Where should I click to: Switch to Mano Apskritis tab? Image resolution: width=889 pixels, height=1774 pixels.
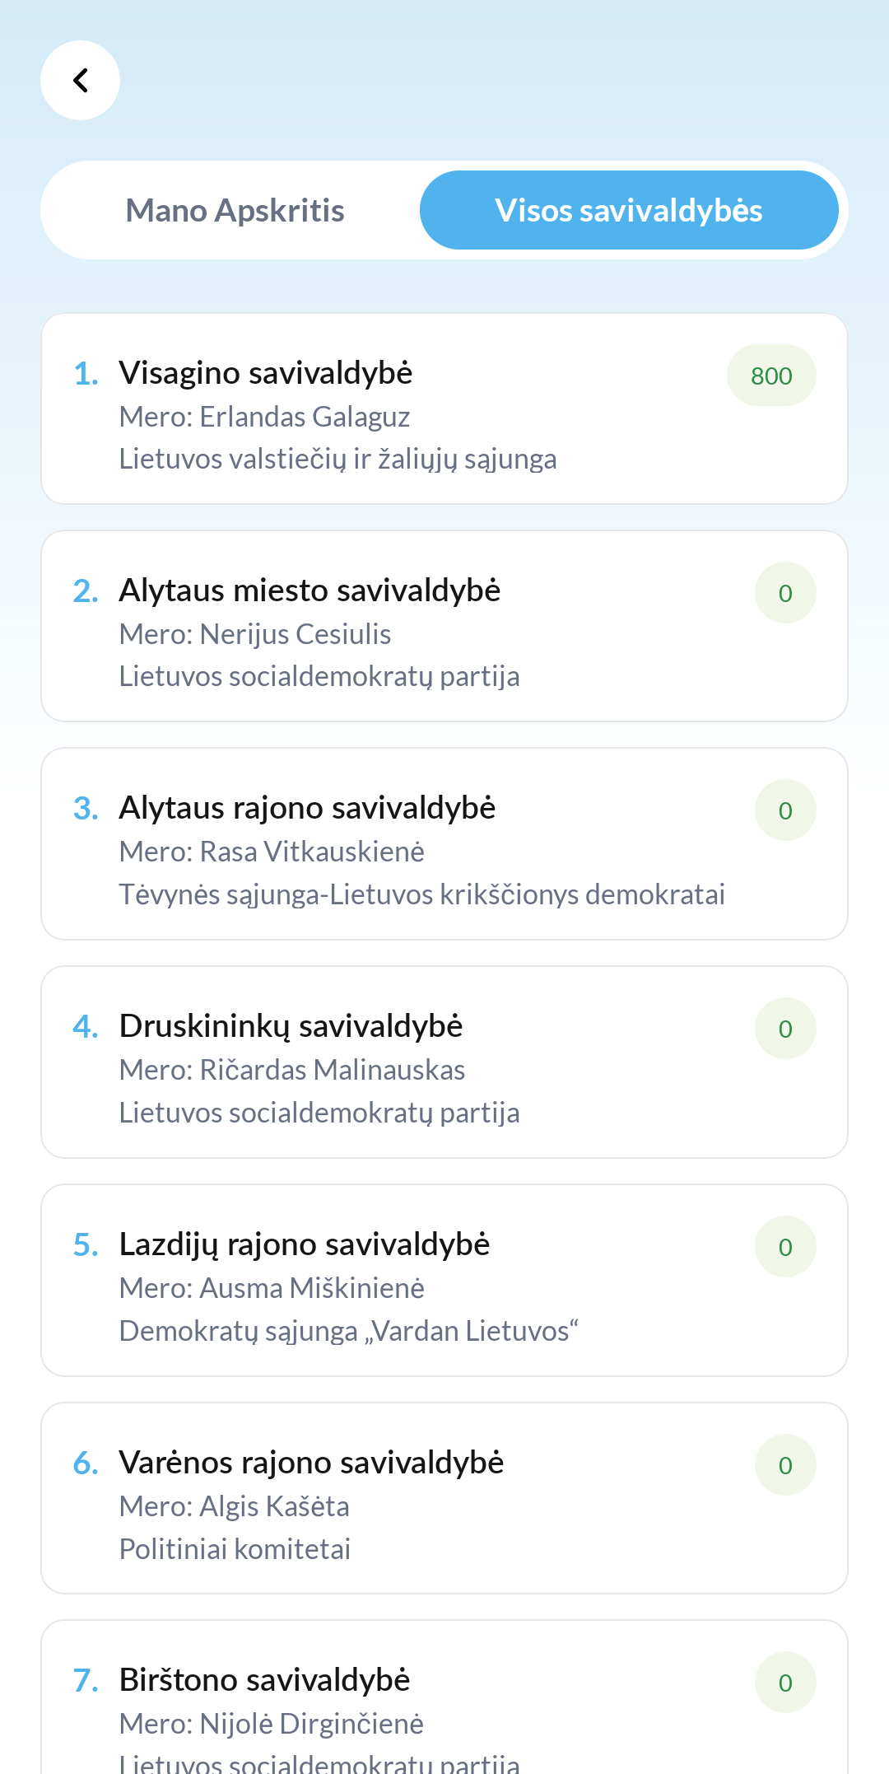pos(235,211)
